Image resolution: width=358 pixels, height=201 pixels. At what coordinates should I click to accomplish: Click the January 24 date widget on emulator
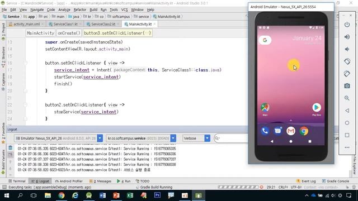pos(307,39)
